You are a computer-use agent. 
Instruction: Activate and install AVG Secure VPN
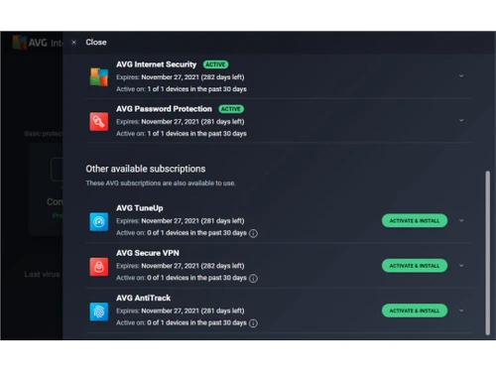(x=415, y=266)
